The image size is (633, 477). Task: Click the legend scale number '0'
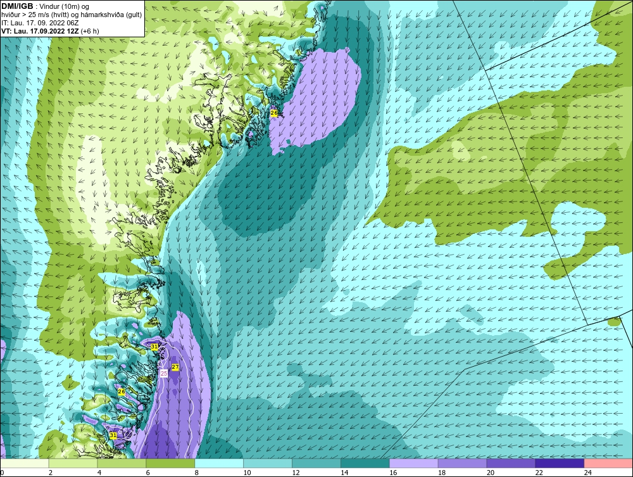[x=2, y=473]
